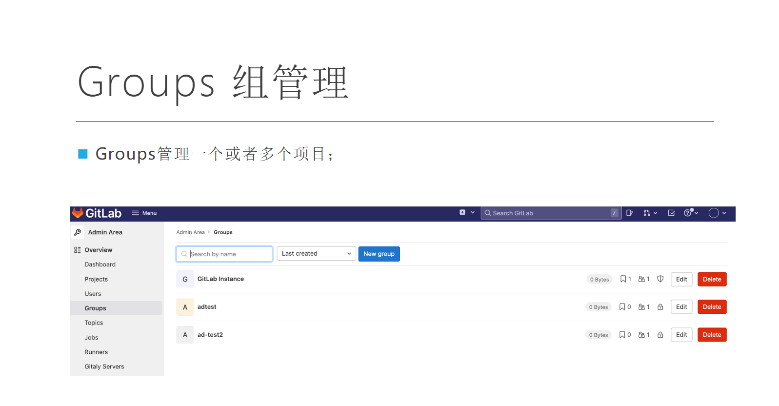The height and width of the screenshot is (406, 779).
Task: Open Runners in the sidebar
Action: pyautogui.click(x=96, y=352)
